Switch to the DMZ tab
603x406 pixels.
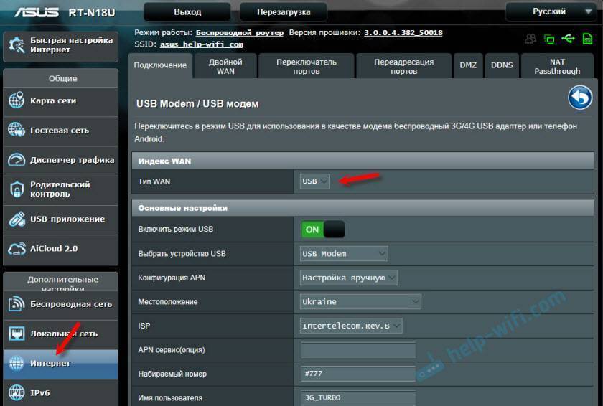(x=468, y=65)
